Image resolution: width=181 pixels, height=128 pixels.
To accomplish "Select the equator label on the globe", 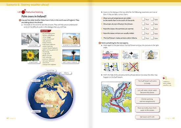I will point(47,106).
